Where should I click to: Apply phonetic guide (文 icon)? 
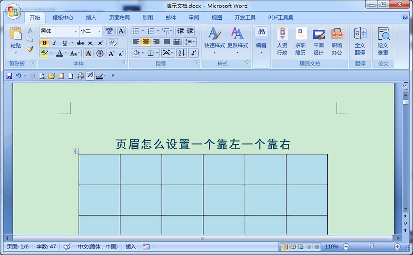pyautogui.click(x=109, y=31)
